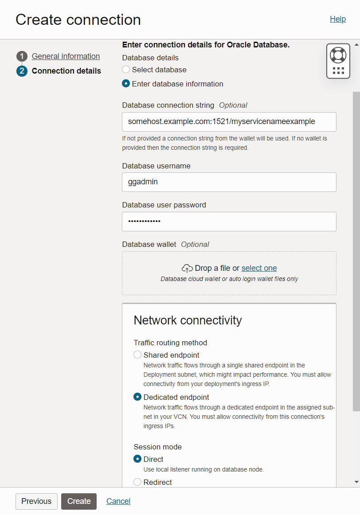Click the step 2 numbered circle
This screenshot has width=360, height=515.
22,70
